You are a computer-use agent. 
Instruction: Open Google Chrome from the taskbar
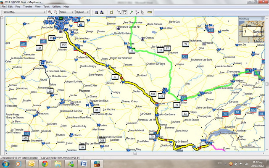point(45,163)
